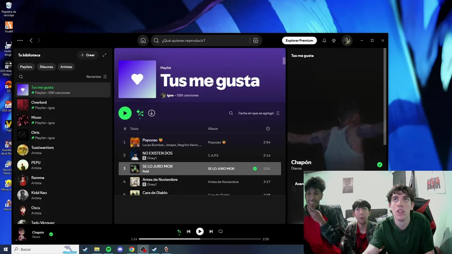Select the Popozao track row
The width and height of the screenshot is (452, 254).
pos(200,142)
